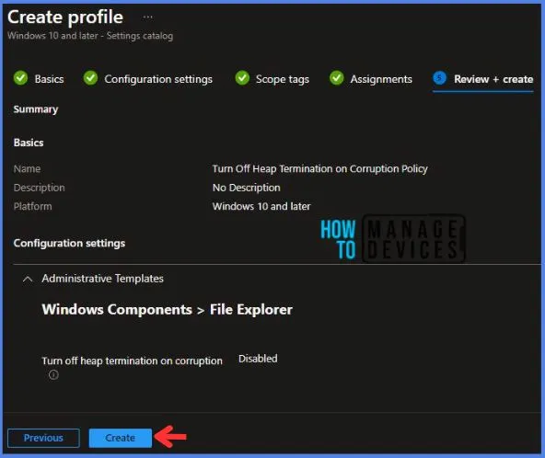Click the Create button
Image resolution: width=545 pixels, height=458 pixels.
(121, 438)
